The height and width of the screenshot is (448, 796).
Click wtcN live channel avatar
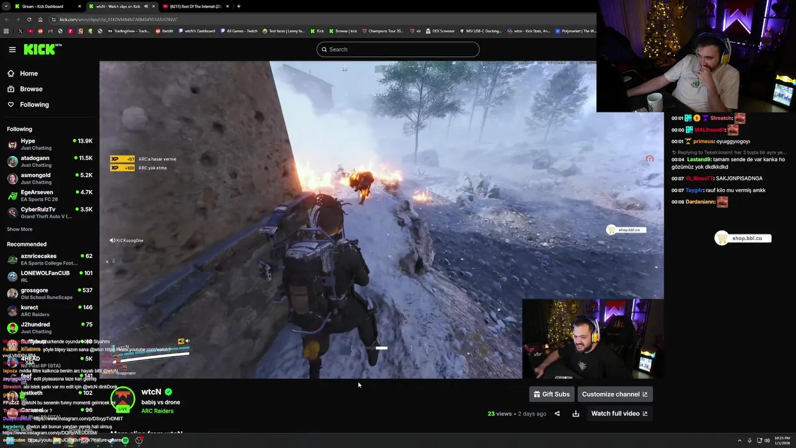pyautogui.click(x=123, y=399)
